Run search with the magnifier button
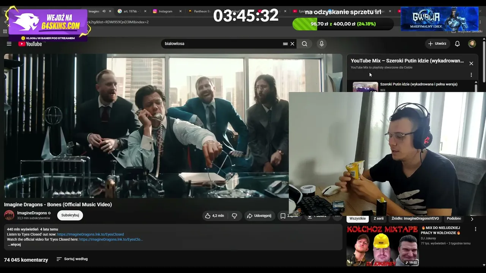 coord(305,44)
